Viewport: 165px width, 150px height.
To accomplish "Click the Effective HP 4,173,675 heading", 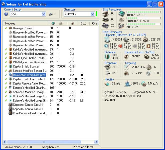I will point(125,35).
